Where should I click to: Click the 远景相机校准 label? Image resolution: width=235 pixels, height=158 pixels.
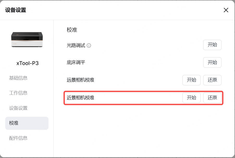coord(81,80)
